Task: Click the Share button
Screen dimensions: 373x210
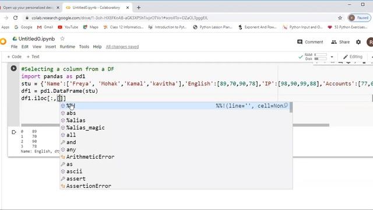Action: (340, 42)
